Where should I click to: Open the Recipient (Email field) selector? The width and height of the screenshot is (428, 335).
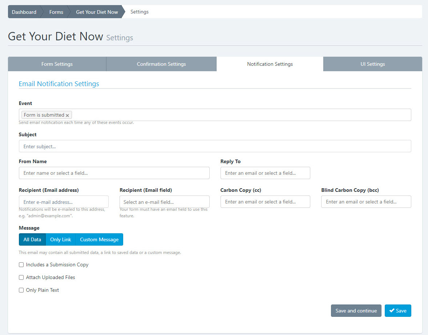[x=164, y=202]
